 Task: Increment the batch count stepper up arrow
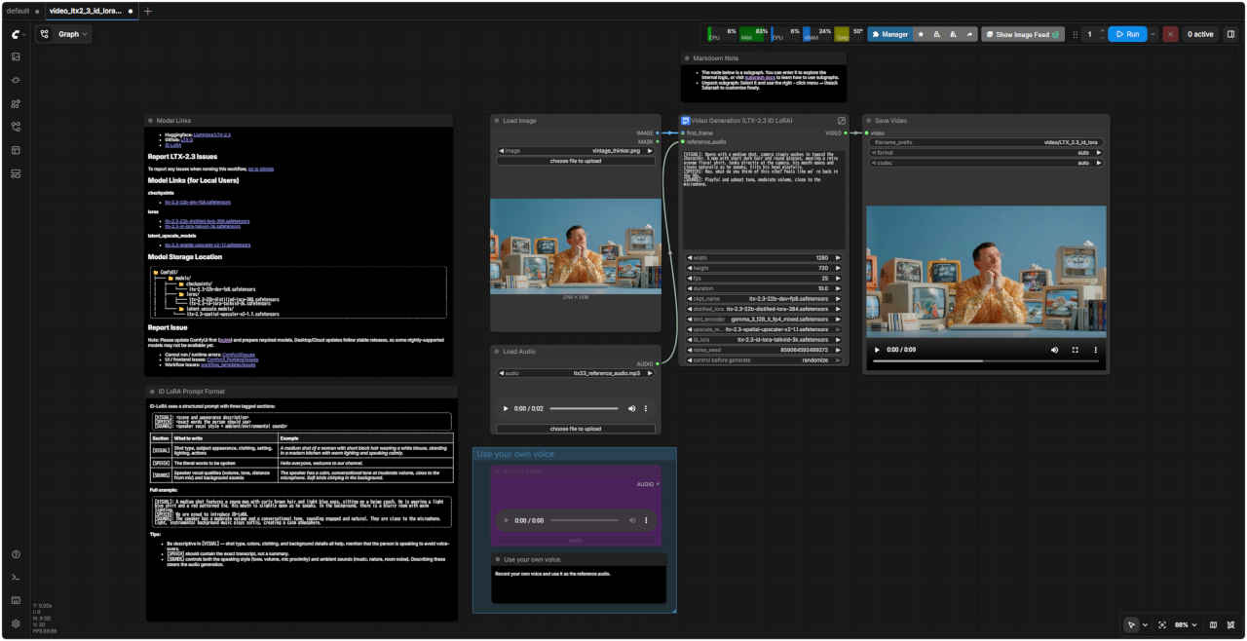click(1102, 30)
